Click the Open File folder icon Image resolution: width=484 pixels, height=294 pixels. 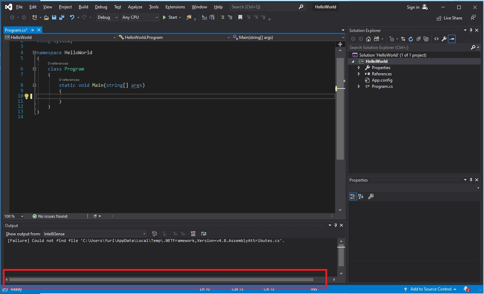pyautogui.click(x=46, y=17)
